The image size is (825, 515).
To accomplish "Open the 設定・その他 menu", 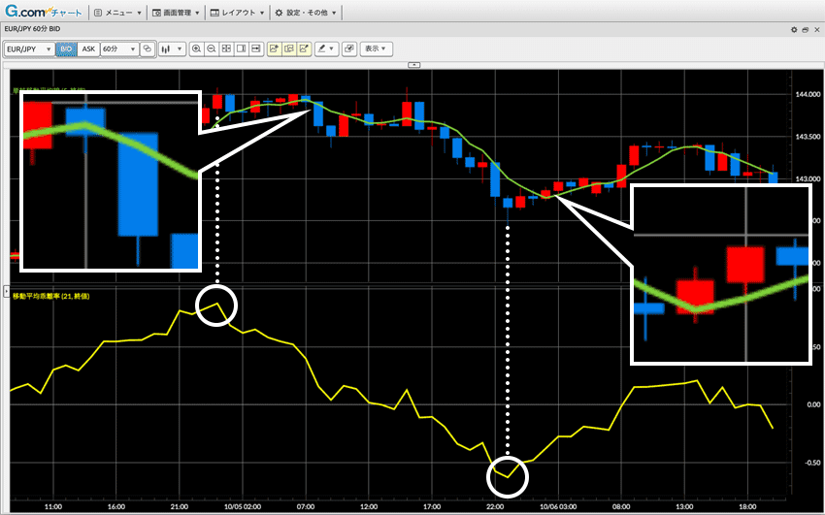I will [x=306, y=13].
